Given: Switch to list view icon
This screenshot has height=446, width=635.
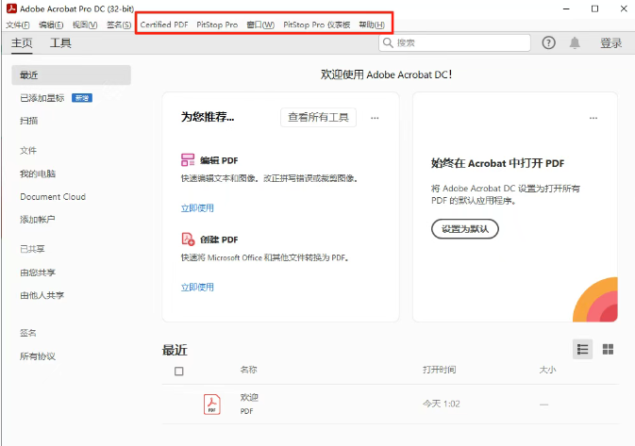Looking at the screenshot, I should coord(583,349).
